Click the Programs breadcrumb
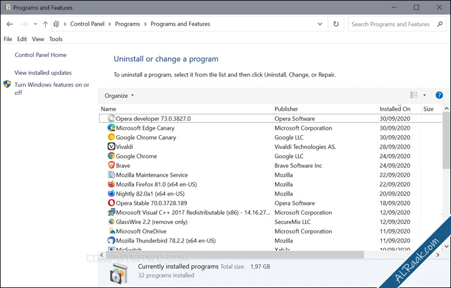Image resolution: width=451 pixels, height=288 pixels. [128, 24]
